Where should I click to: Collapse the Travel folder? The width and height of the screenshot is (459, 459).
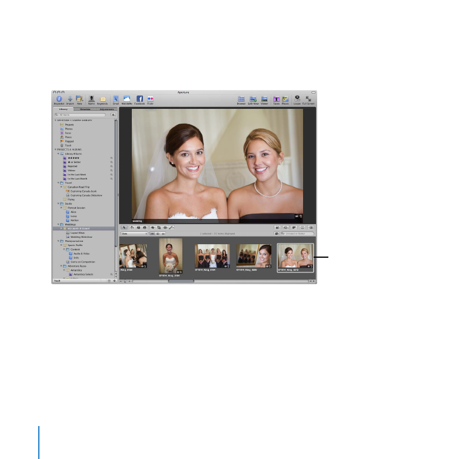coord(58,182)
